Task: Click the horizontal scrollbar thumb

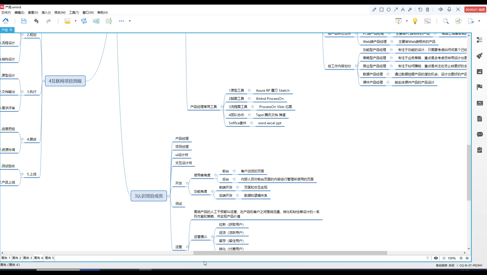Action: [x=290, y=253]
